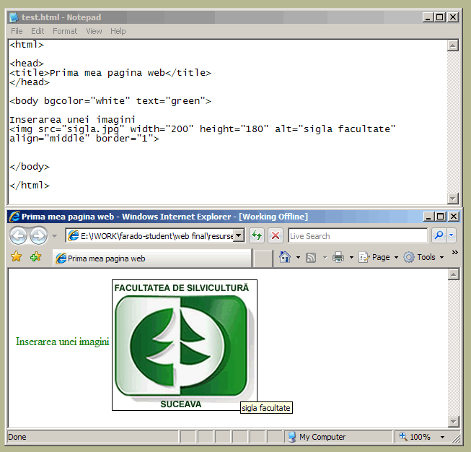The width and height of the screenshot is (471, 452).
Task: Open the Format menu in Notepad
Action: click(65, 31)
